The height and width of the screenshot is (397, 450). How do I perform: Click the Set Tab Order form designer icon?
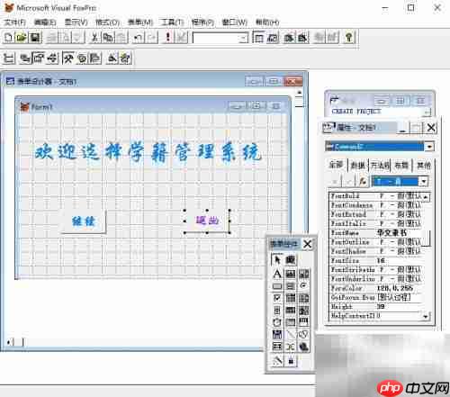pos(9,58)
